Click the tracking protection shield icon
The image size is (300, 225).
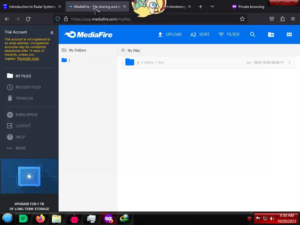coord(58,19)
